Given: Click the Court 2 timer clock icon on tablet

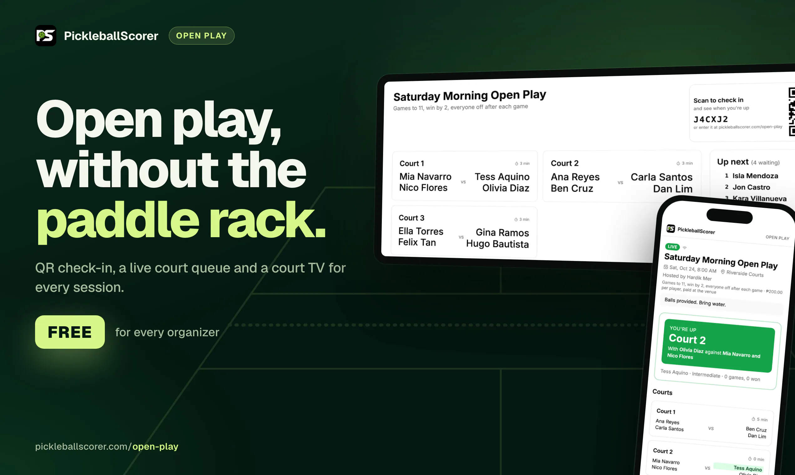Looking at the screenshot, I should (x=678, y=163).
